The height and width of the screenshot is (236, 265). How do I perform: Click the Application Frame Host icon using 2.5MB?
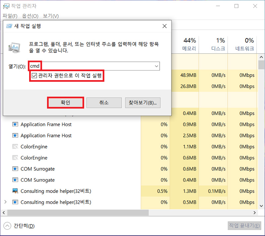pyautogui.click(x=15, y=136)
